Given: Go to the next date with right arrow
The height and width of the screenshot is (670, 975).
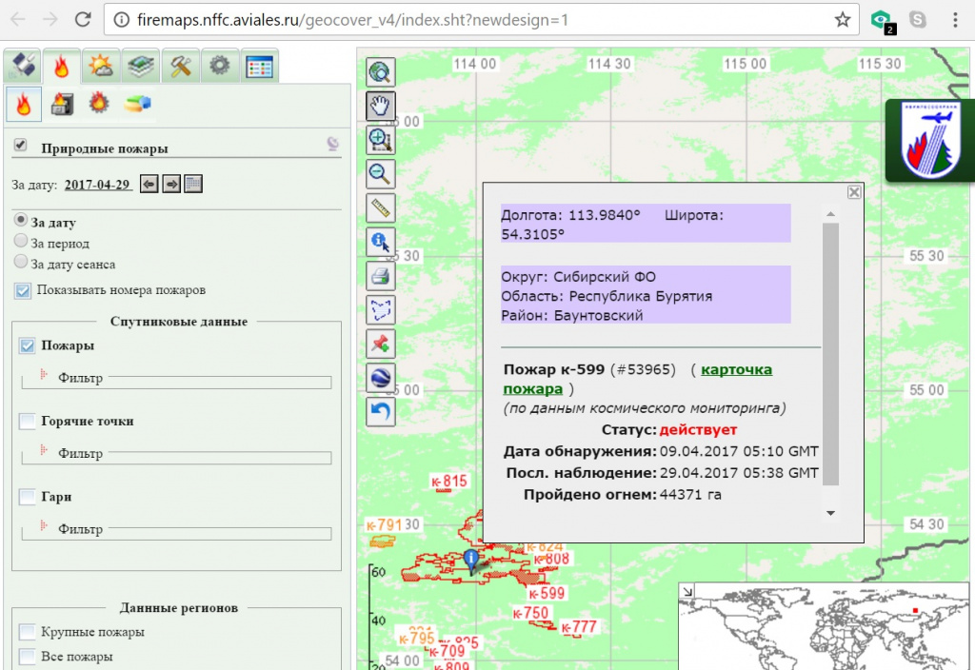Looking at the screenshot, I should click(171, 184).
